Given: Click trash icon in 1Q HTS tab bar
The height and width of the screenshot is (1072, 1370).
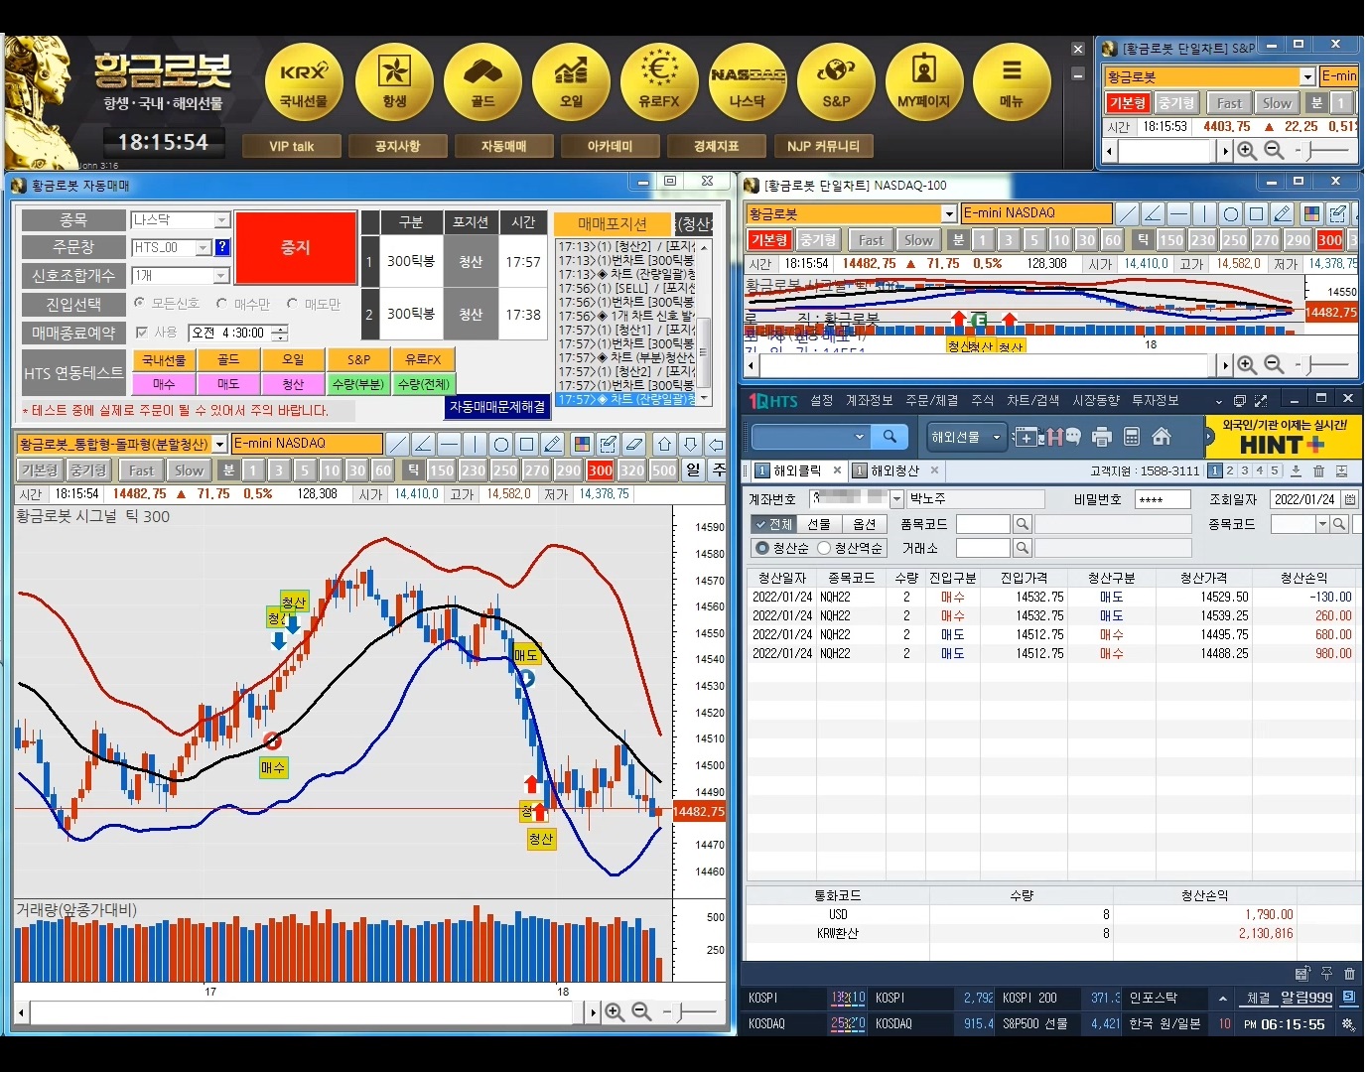Looking at the screenshot, I should point(1318,471).
